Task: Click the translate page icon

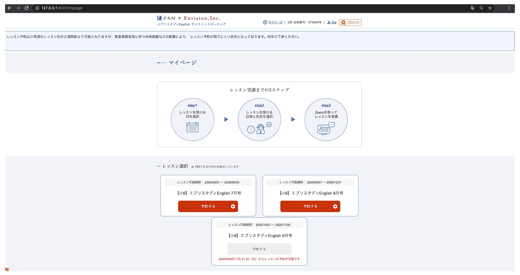Action: pyautogui.click(x=473, y=8)
